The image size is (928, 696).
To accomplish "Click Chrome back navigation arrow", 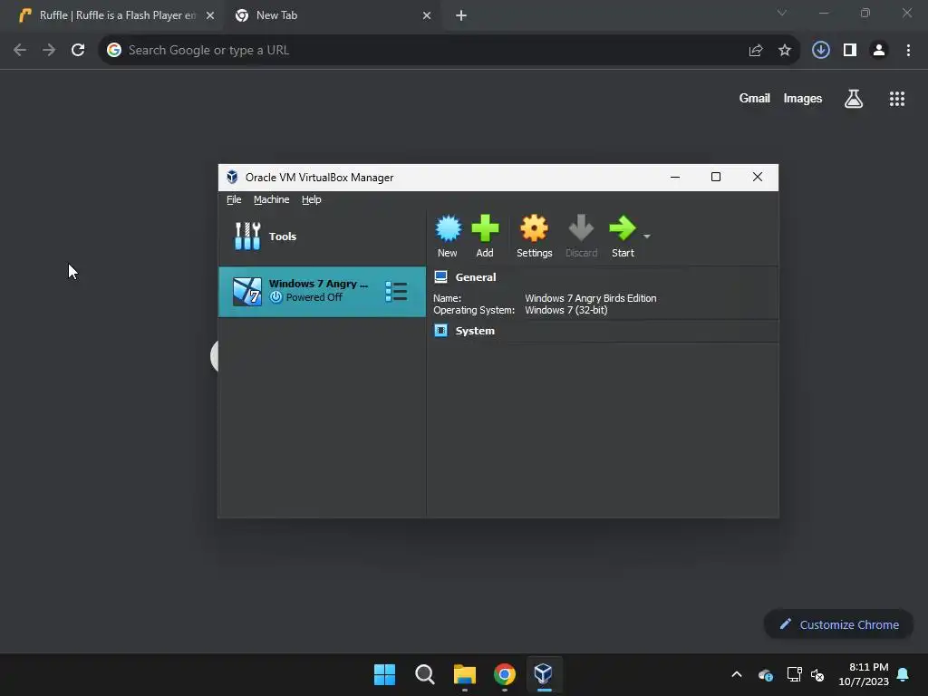I will (20, 51).
